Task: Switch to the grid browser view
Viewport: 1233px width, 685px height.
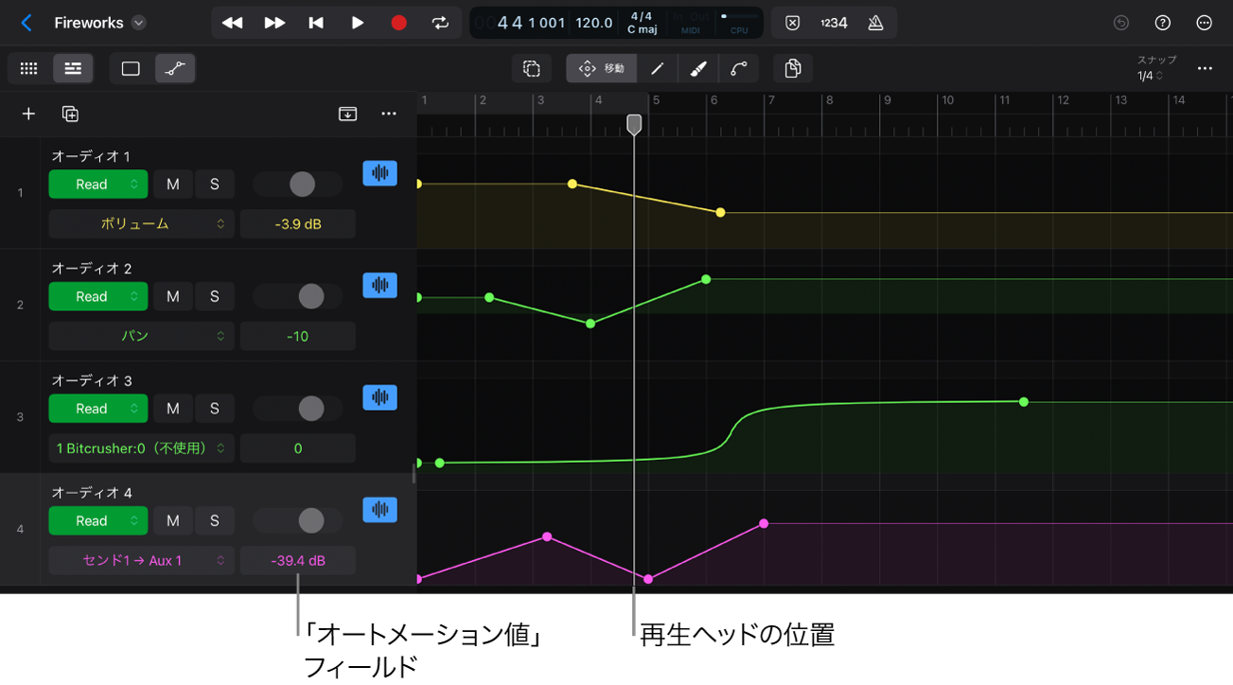Action: [x=28, y=68]
